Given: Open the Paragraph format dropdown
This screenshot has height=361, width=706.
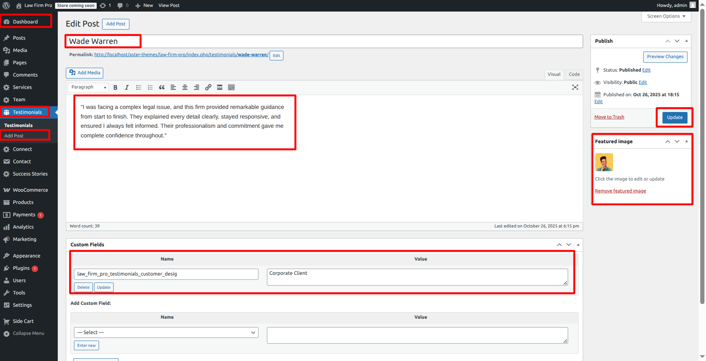Looking at the screenshot, I should [88, 87].
